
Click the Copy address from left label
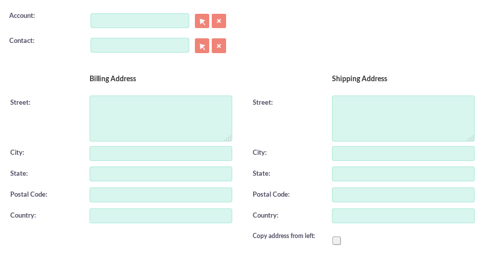(284, 236)
